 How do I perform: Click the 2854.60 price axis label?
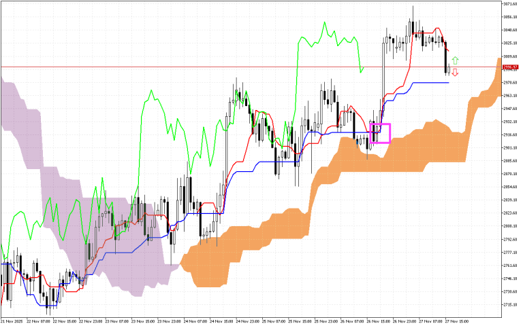tap(510, 187)
